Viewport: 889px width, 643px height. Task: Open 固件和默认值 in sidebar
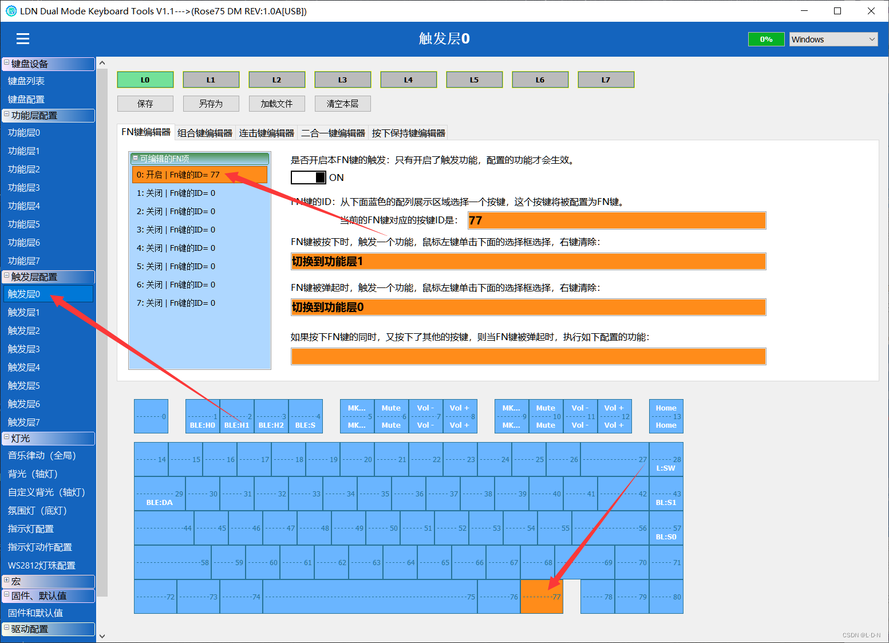[48, 613]
